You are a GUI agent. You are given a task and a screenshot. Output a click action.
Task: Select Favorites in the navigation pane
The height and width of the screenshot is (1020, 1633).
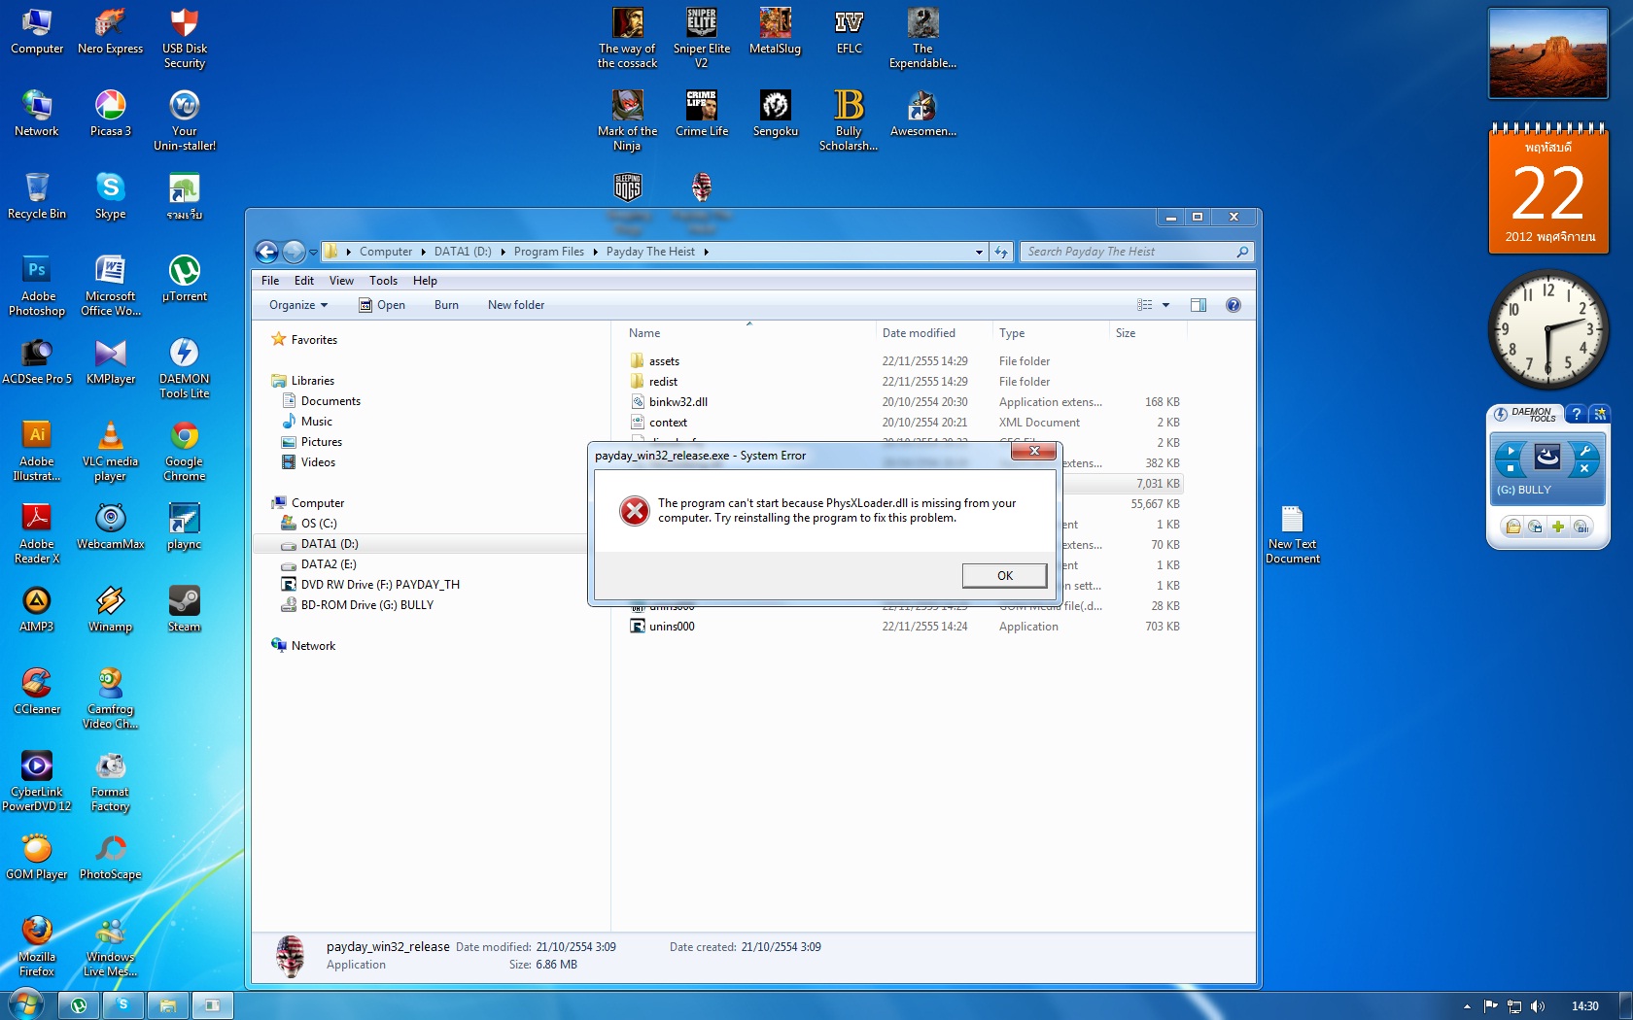pos(304,340)
